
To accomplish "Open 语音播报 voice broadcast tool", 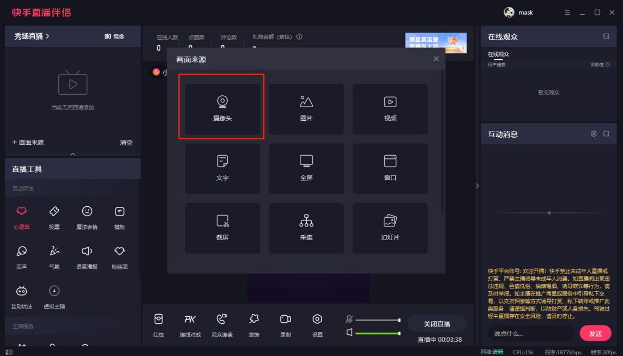I will 87,257.
